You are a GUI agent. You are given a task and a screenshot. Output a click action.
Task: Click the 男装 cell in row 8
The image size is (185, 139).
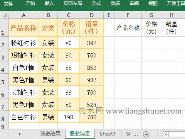pos(48,117)
